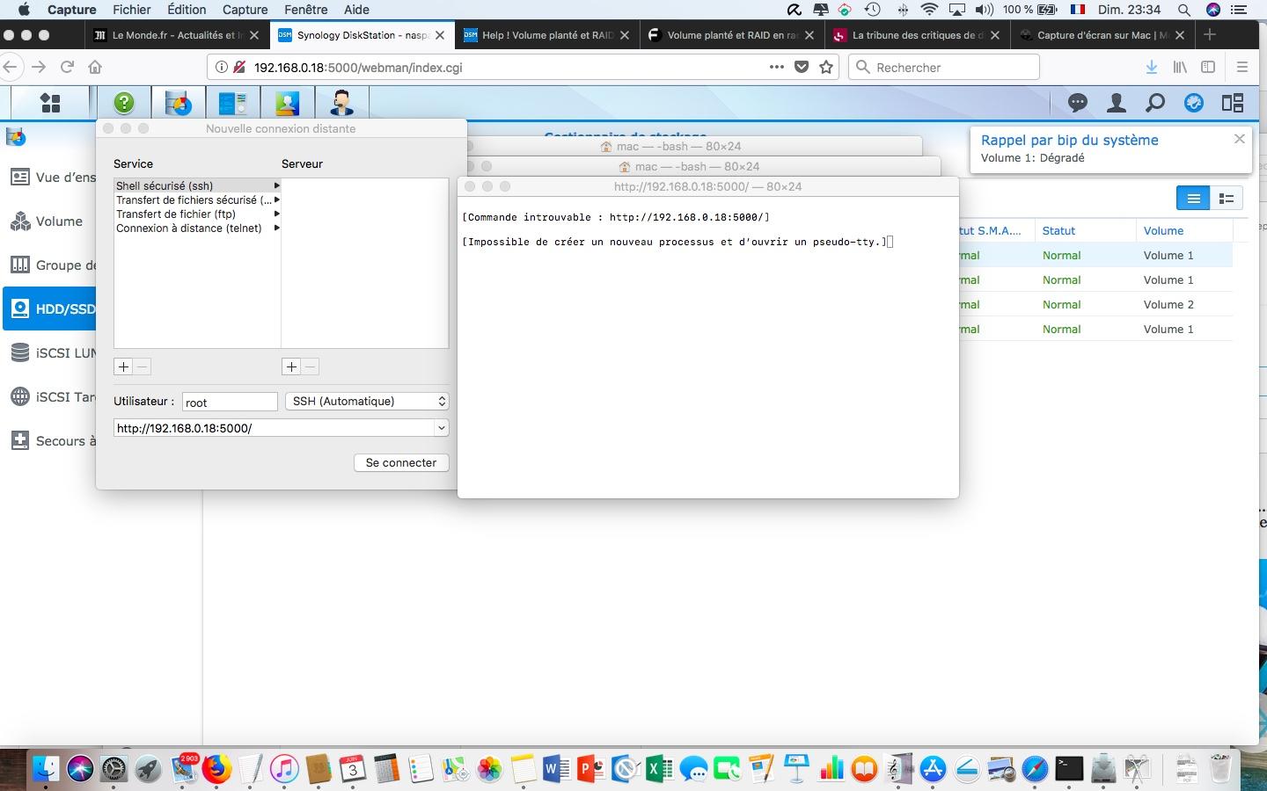
Task: Click the Utilisateur root text field
Action: tap(230, 402)
